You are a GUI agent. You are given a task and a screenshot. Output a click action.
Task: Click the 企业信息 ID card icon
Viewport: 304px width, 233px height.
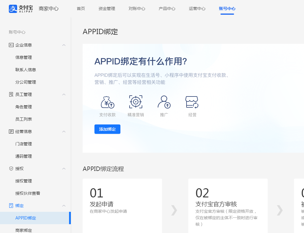click(x=11, y=45)
